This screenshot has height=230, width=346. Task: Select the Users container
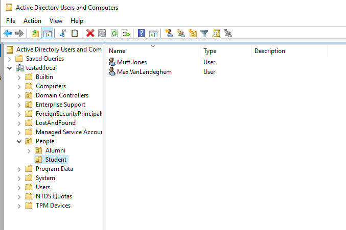click(43, 187)
